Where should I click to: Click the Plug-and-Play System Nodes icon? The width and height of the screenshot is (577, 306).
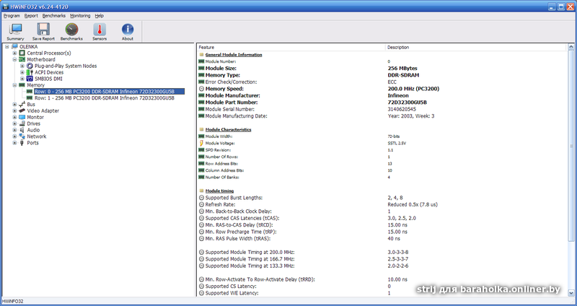coord(30,66)
